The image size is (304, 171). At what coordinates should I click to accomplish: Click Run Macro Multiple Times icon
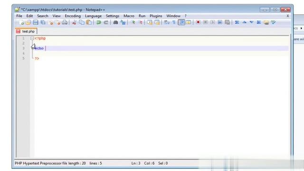click(x=220, y=22)
